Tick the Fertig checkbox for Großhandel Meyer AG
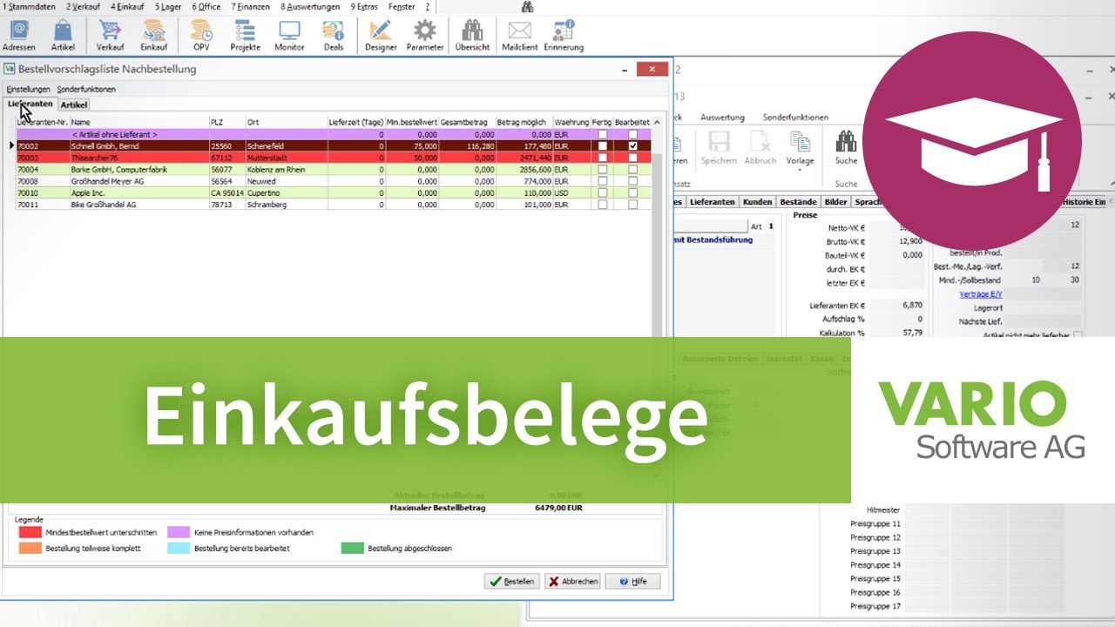The height and width of the screenshot is (627, 1115). (x=602, y=181)
